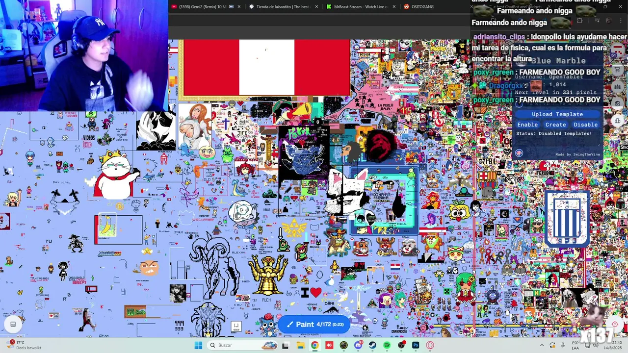Open the leaderboard chart icon
This screenshot has height=353, width=628.
pyautogui.click(x=618, y=120)
